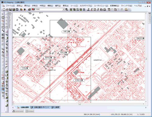This screenshot has height=117, width=152.
Task: Click the rotate tool circular arrow icon
Action: click(7, 58)
